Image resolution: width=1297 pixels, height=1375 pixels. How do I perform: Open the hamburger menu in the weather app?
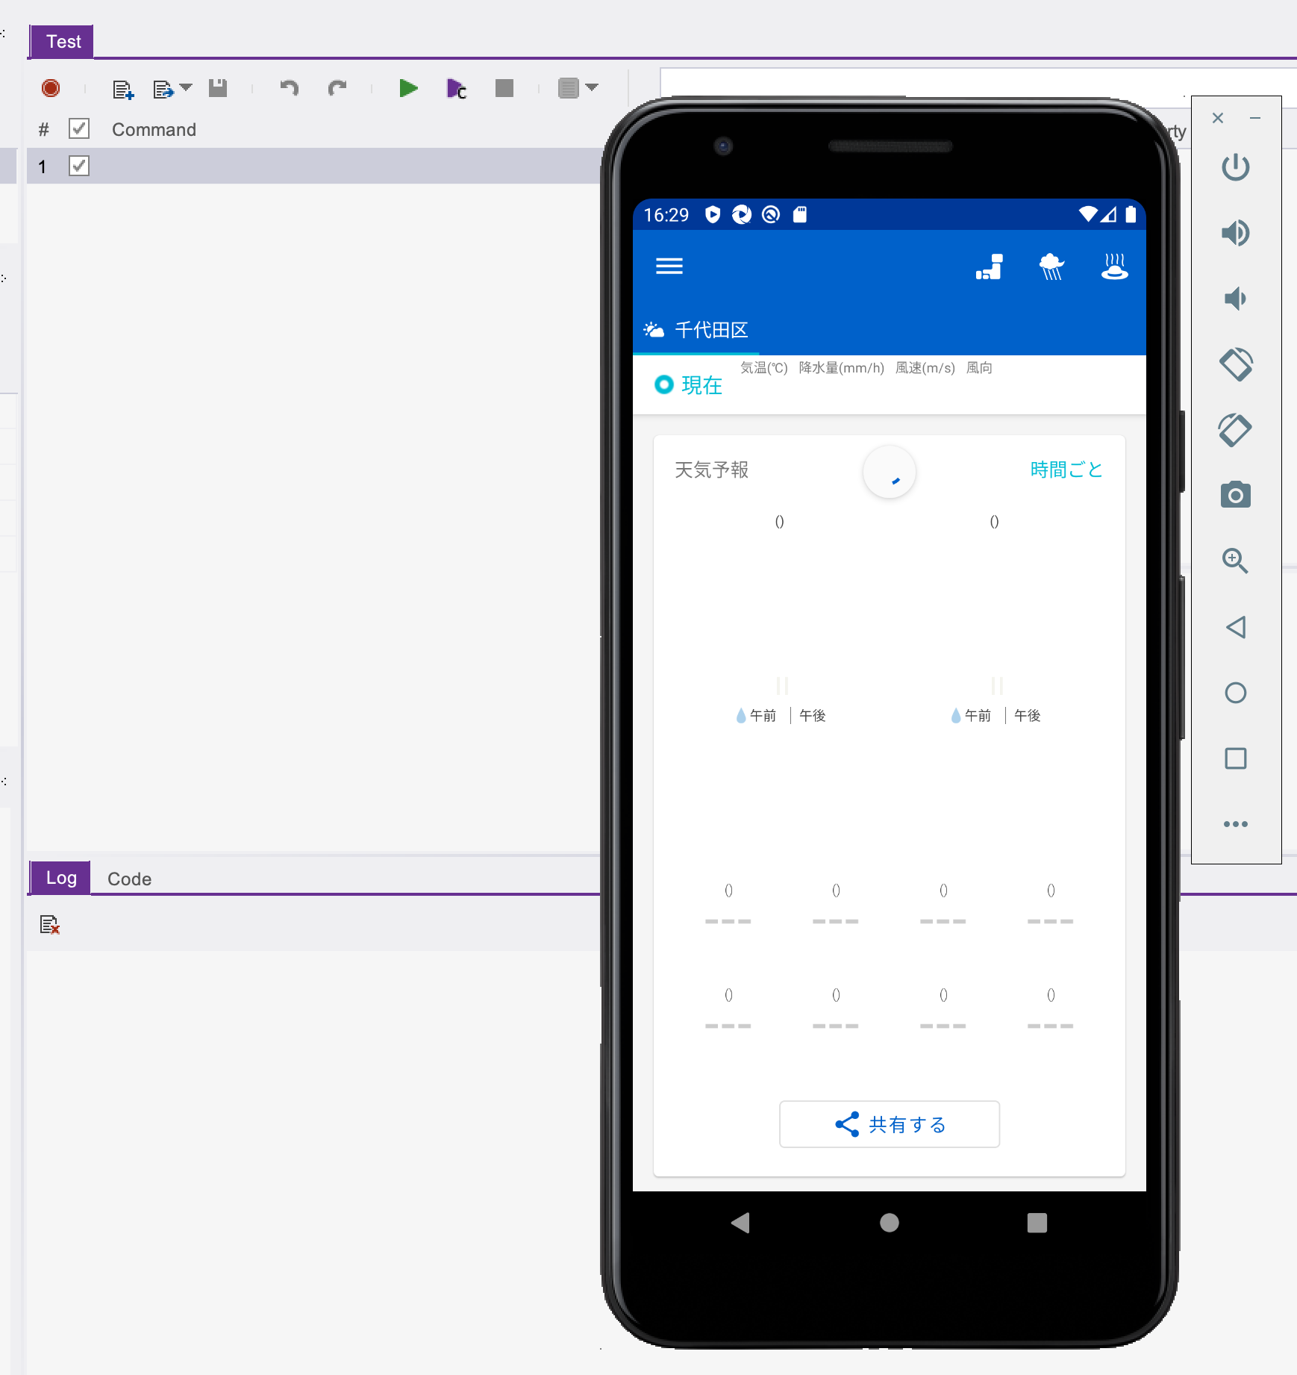(x=669, y=266)
